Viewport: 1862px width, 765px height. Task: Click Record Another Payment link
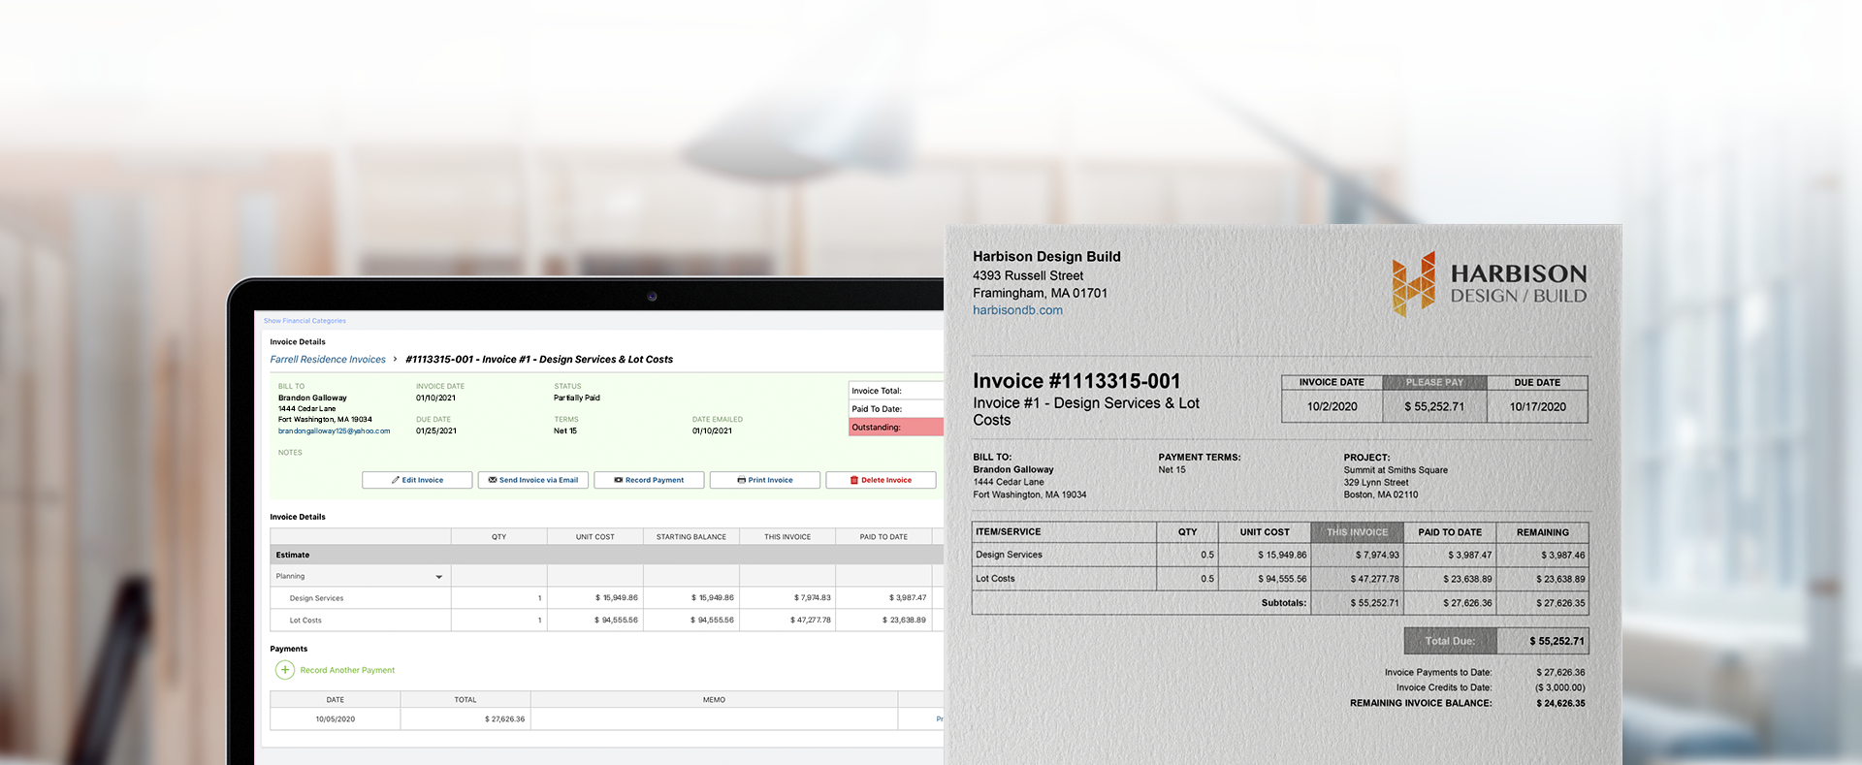(347, 670)
